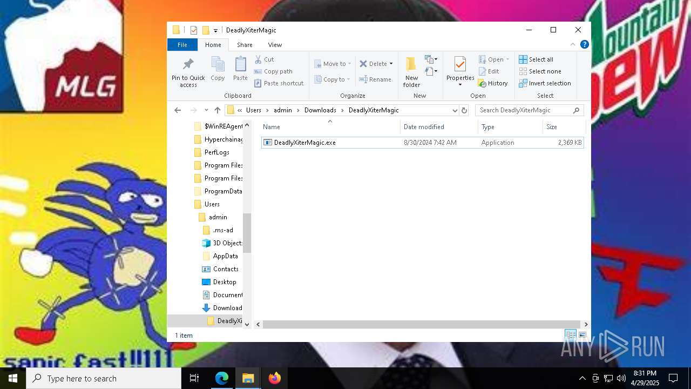Open Task View on the taskbar
The image size is (691, 389).
point(194,378)
